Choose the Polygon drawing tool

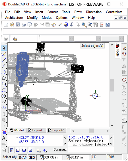[4, 78]
